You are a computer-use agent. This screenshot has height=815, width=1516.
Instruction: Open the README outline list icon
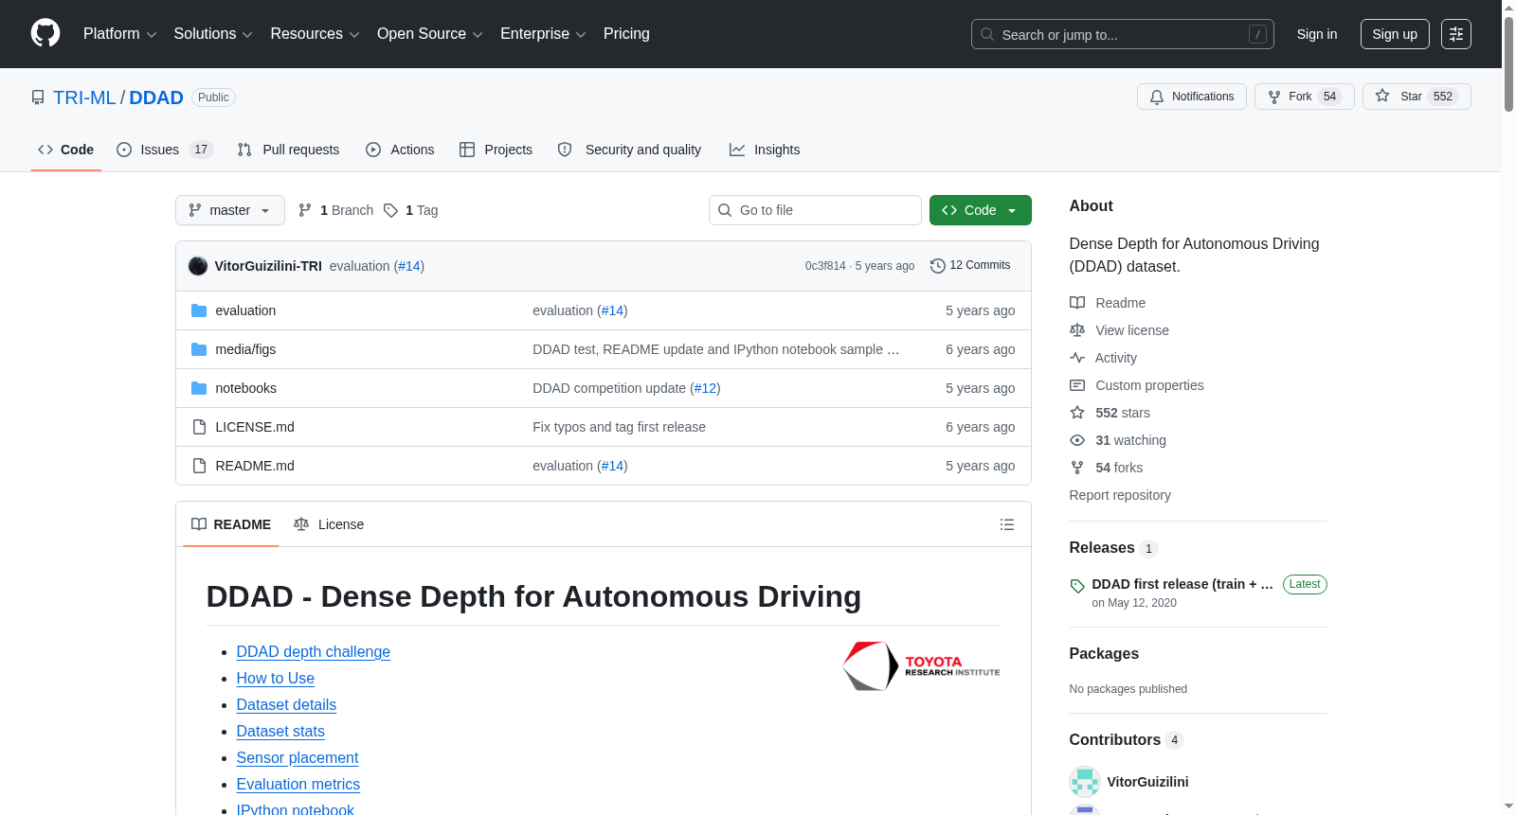[1007, 524]
